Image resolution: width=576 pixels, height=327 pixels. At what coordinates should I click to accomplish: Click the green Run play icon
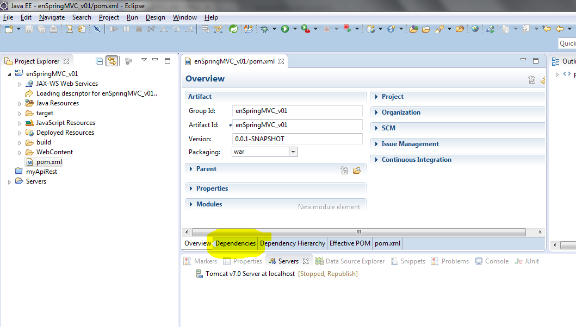click(x=285, y=29)
